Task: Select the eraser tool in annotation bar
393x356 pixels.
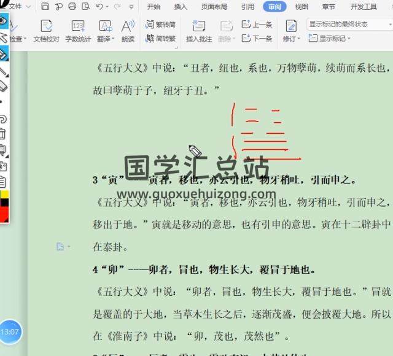Action: (x=3, y=86)
